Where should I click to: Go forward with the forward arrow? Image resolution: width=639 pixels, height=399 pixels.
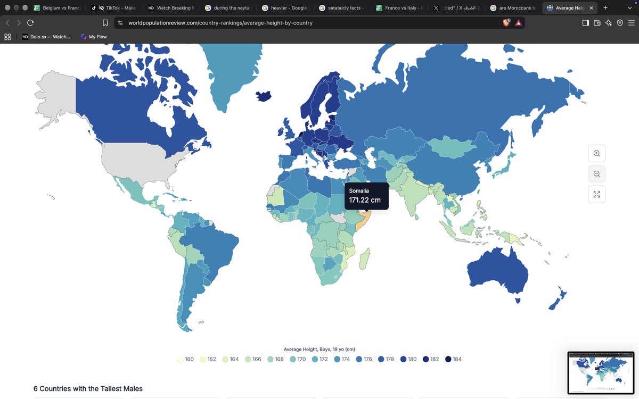tap(19, 23)
